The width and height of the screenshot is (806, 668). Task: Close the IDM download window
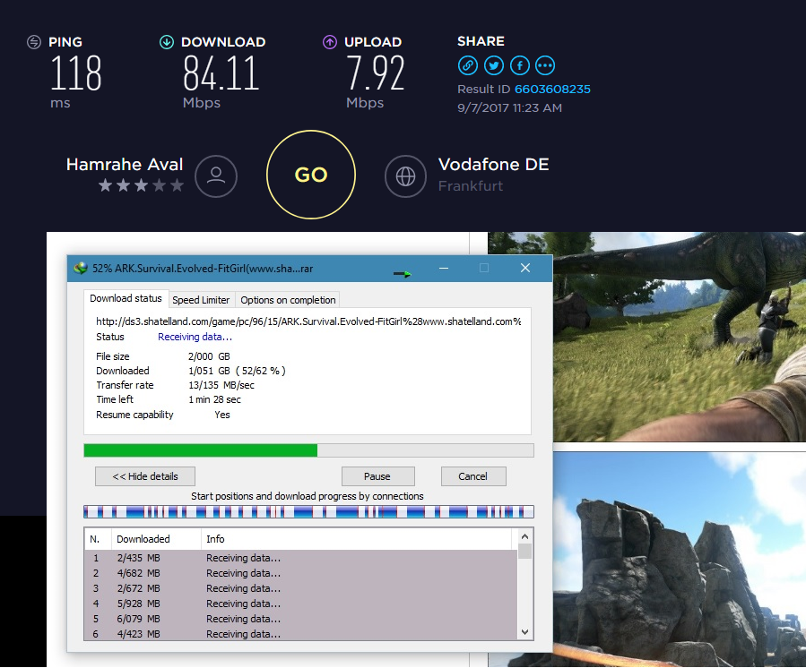pyautogui.click(x=524, y=268)
